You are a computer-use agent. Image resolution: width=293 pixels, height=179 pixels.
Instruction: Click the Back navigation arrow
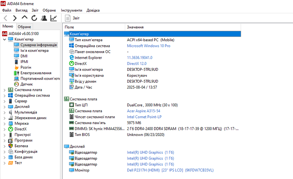click(5, 18)
